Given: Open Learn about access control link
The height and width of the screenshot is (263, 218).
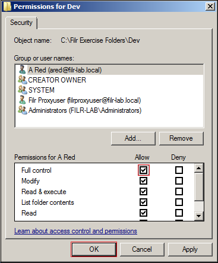Looking at the screenshot, I should click(x=75, y=231).
